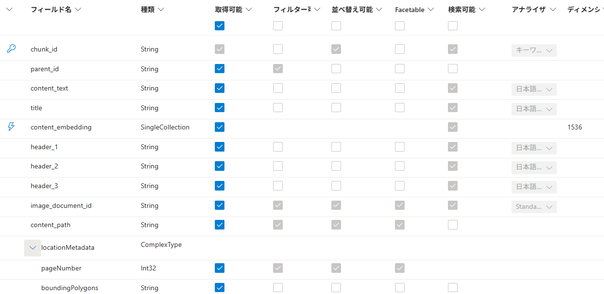This screenshot has width=604, height=294.
Task: Click the ComplexType type cell
Action: pos(161,244)
